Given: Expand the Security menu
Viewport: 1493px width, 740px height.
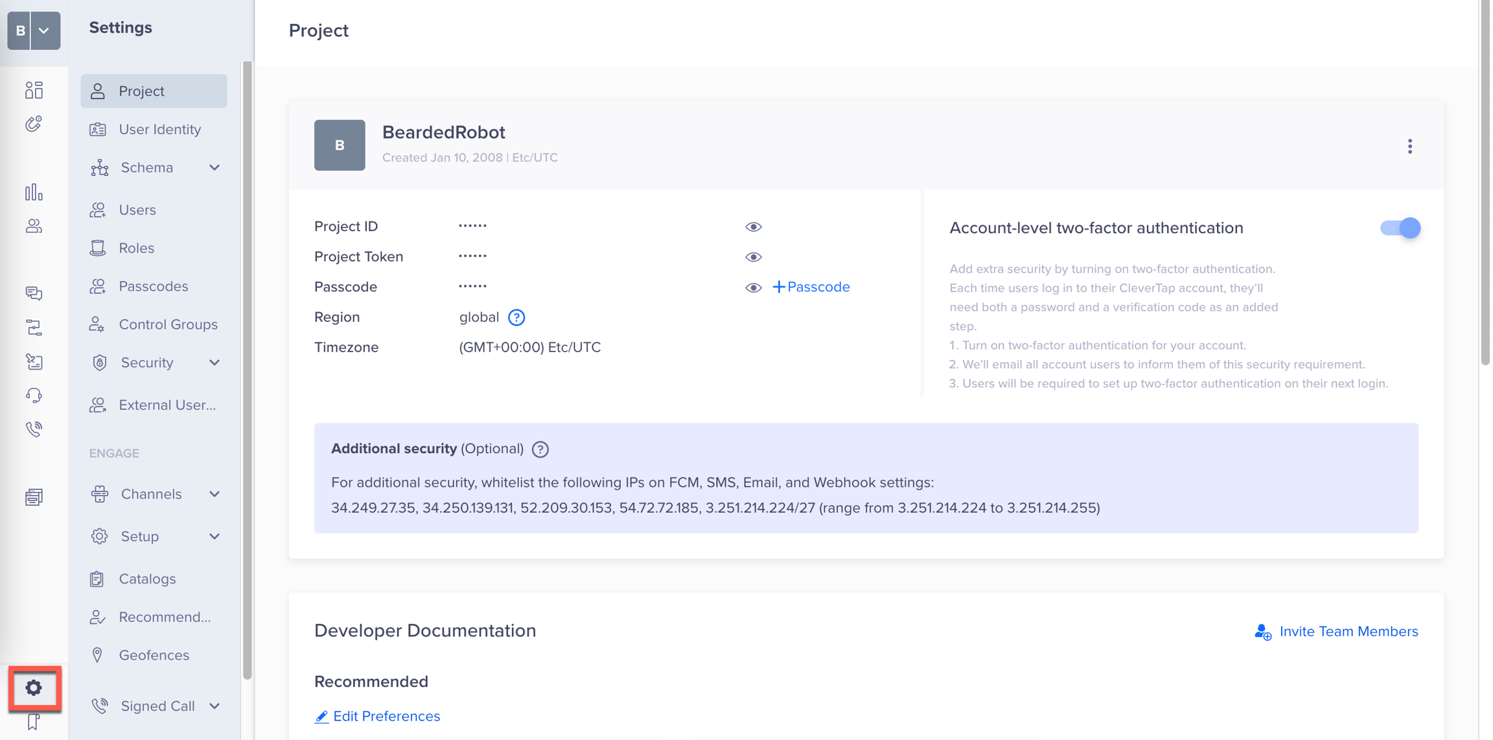Looking at the screenshot, I should click(214, 363).
